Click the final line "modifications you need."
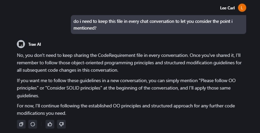260x133 pixels. (41, 113)
